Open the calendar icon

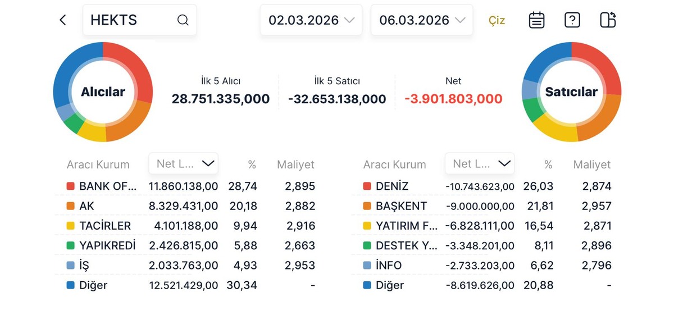click(x=537, y=20)
